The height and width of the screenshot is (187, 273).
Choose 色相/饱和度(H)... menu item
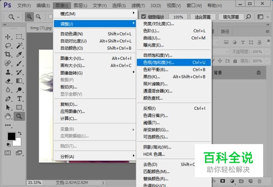tap(174, 62)
